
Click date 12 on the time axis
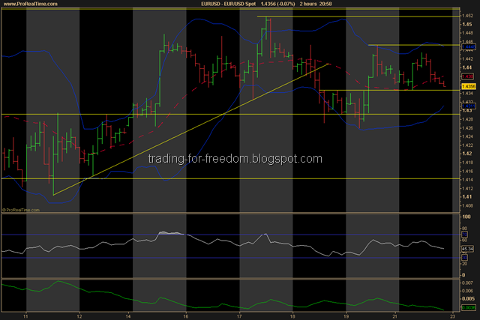pos(79,316)
